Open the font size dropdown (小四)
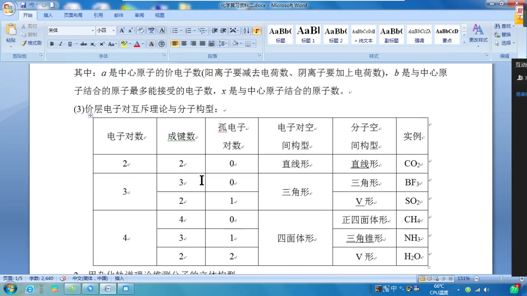 114,30
